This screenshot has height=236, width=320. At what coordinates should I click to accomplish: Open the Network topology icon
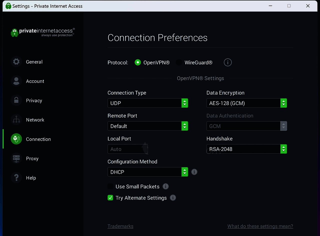[x=16, y=120]
